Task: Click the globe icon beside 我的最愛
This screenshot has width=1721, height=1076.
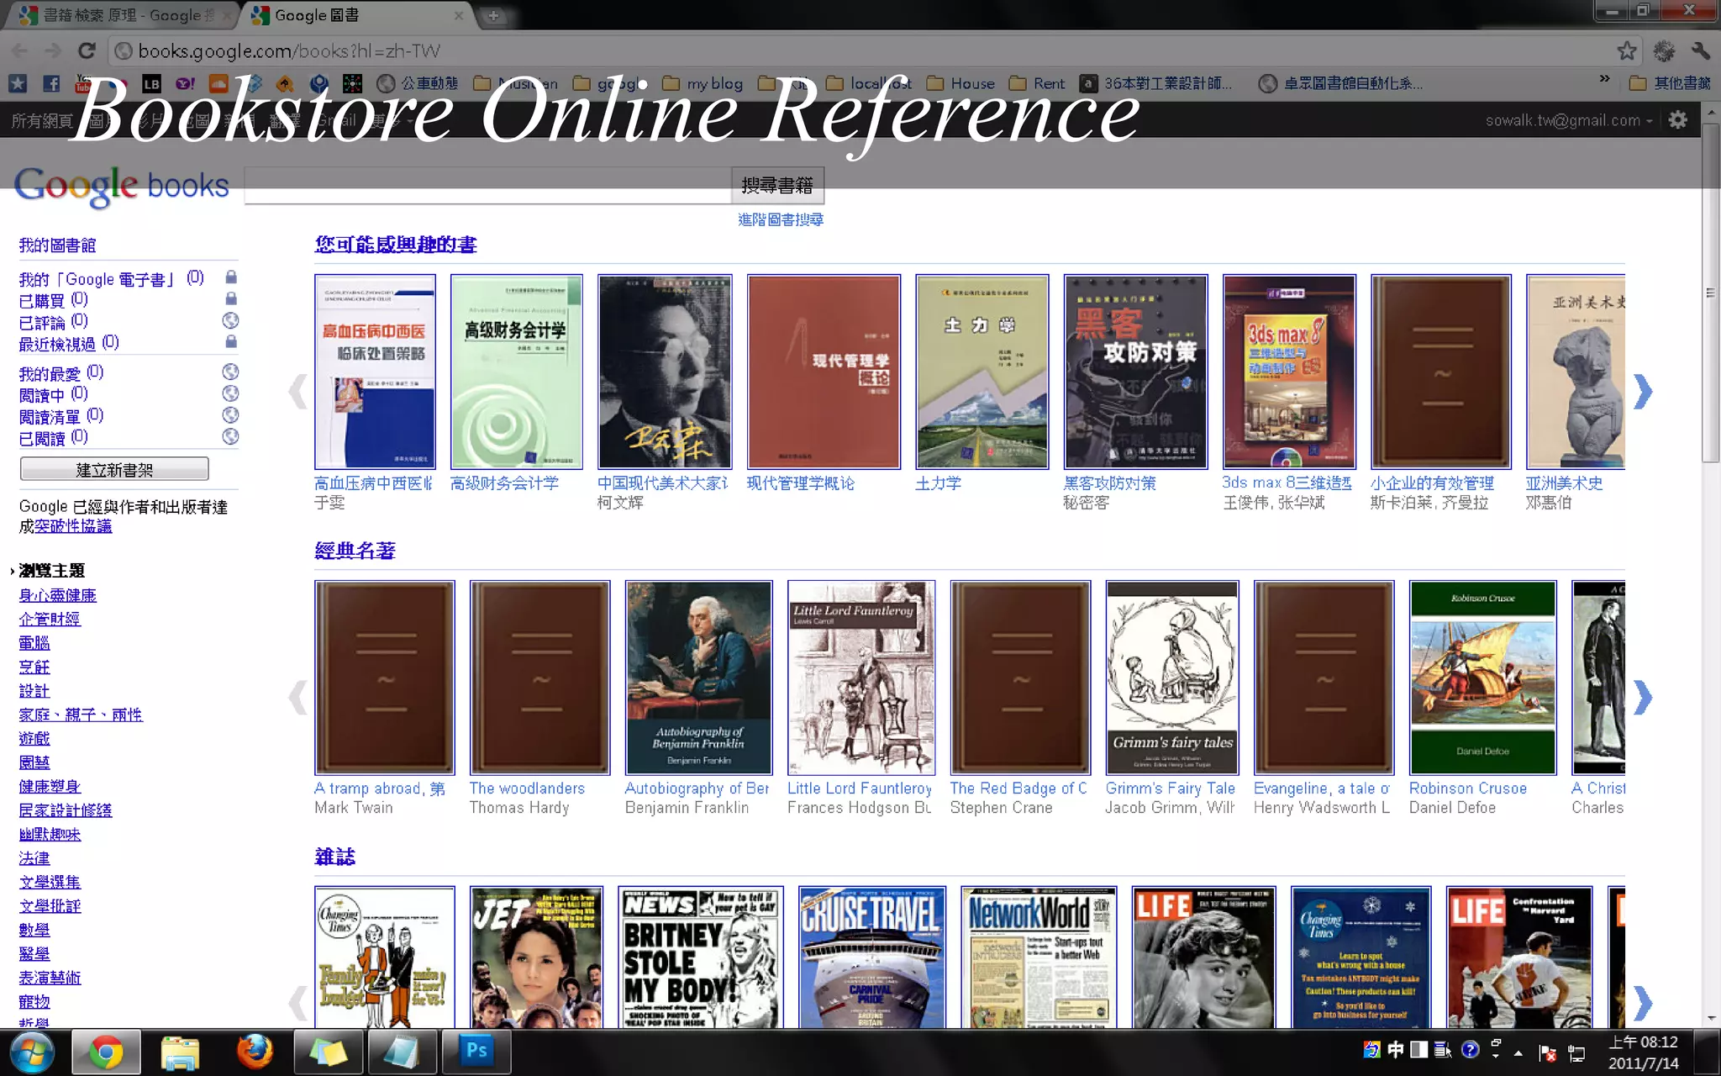Action: tap(230, 372)
